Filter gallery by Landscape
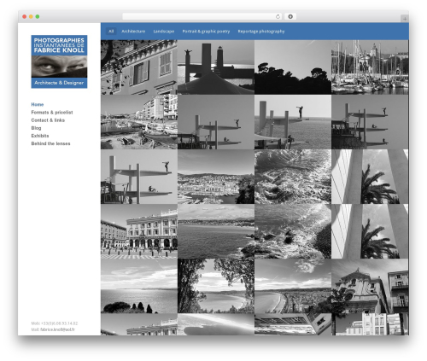Viewport: 427px width, 361px height. [164, 32]
